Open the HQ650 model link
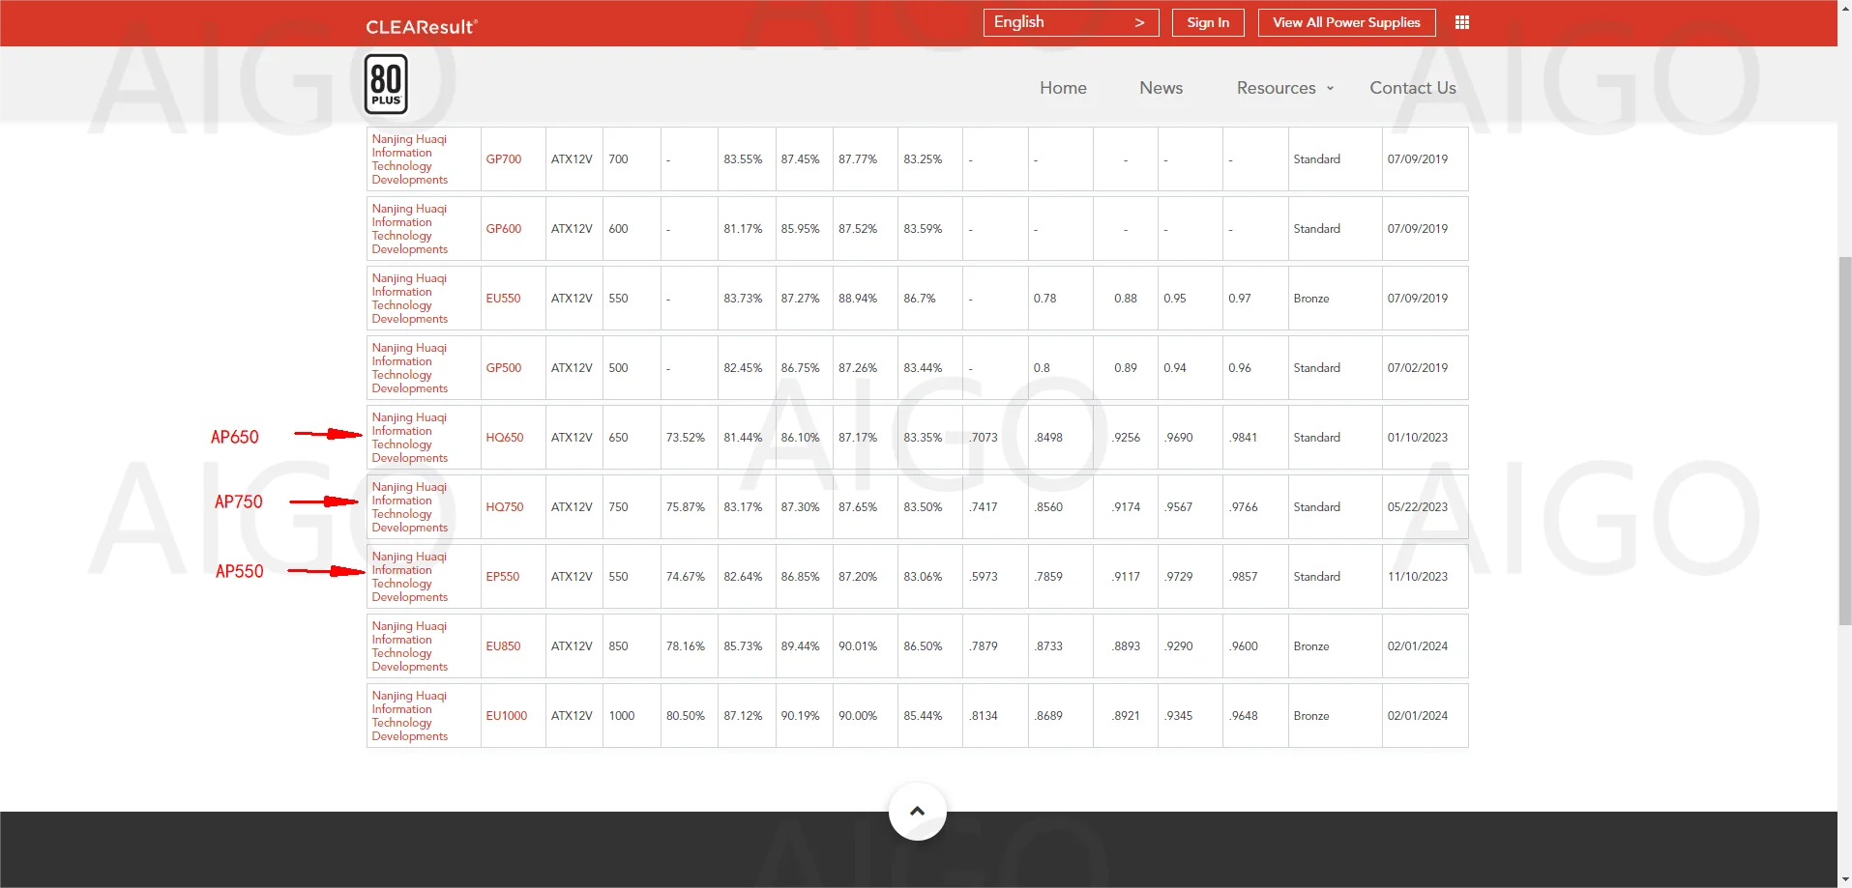The width and height of the screenshot is (1852, 888). coord(504,438)
